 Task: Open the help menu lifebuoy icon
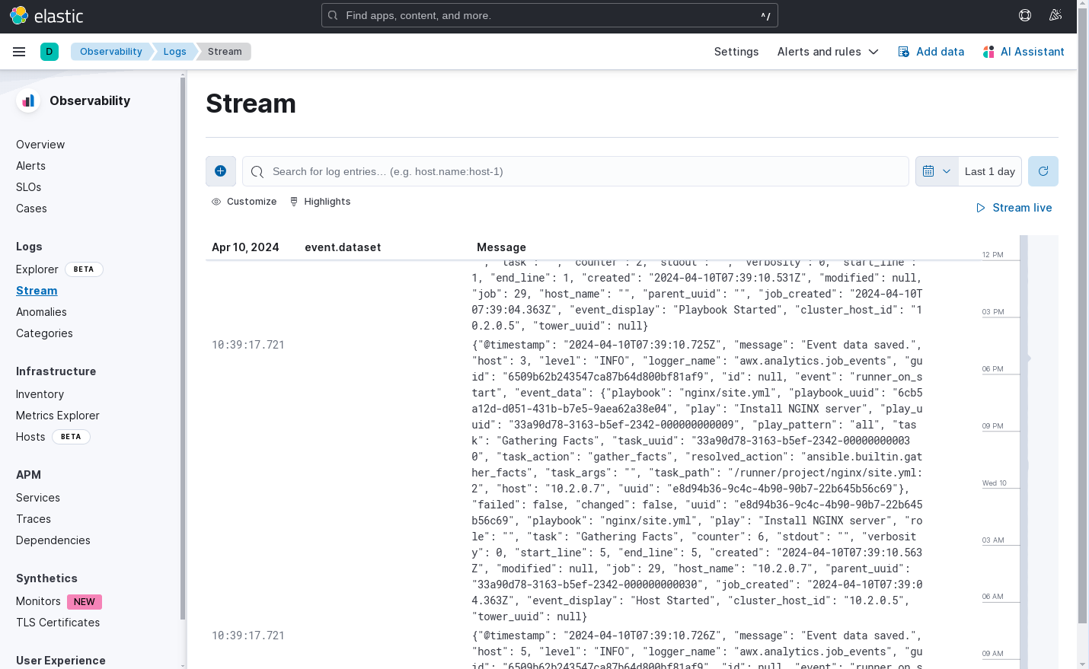click(1025, 15)
